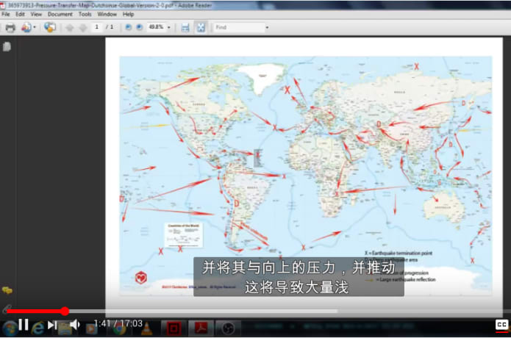
Task: Click the Adobe Reader taskbar icon
Action: point(201,328)
